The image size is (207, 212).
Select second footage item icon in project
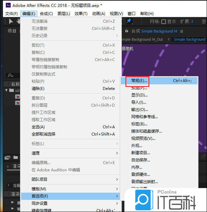17,103
